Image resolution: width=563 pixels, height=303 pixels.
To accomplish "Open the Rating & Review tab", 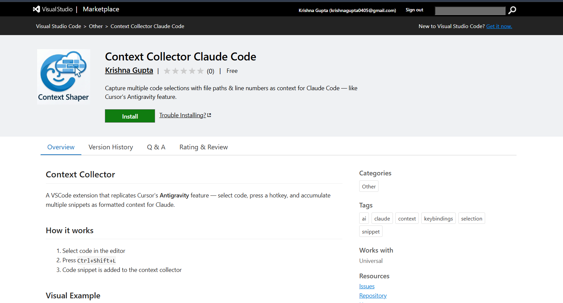I will pyautogui.click(x=203, y=147).
